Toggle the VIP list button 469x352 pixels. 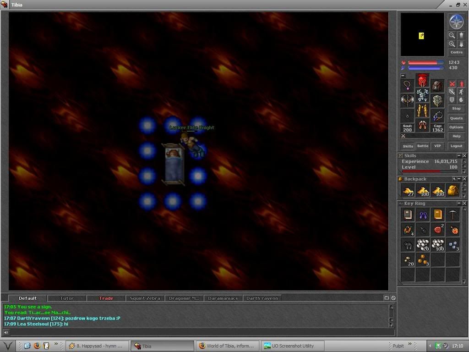pyautogui.click(x=437, y=146)
